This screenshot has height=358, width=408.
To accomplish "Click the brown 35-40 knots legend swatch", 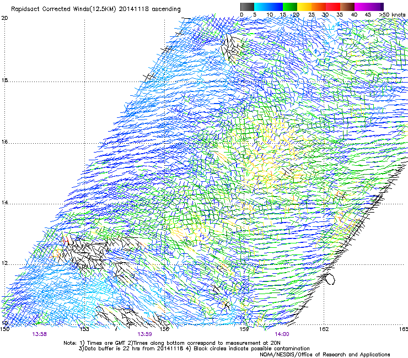I will [x=347, y=7].
